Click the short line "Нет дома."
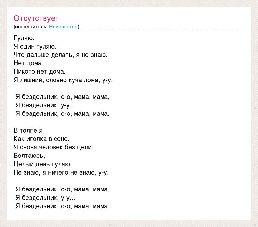 [x=28, y=63]
